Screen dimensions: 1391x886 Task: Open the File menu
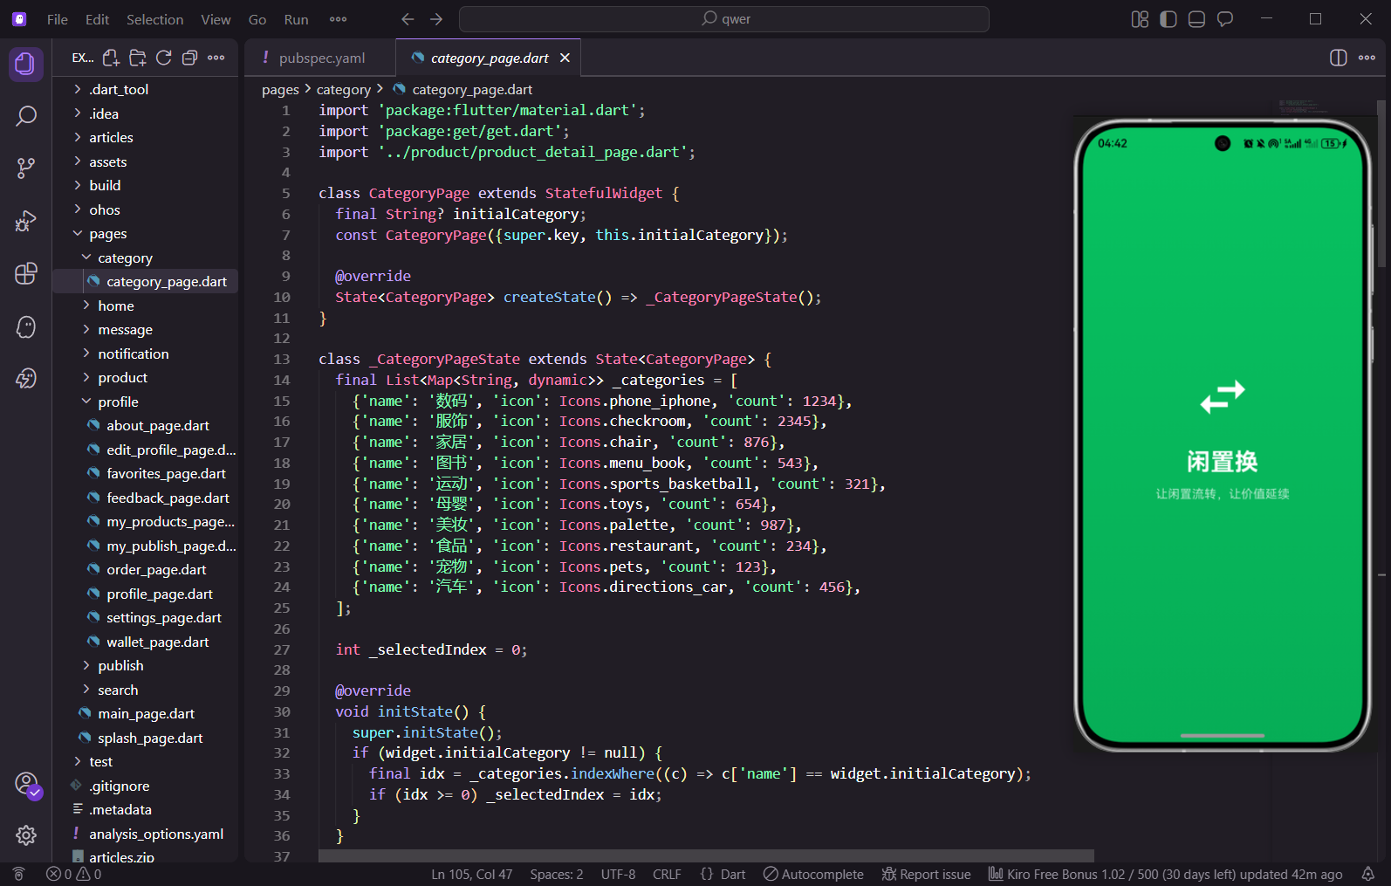pos(58,19)
